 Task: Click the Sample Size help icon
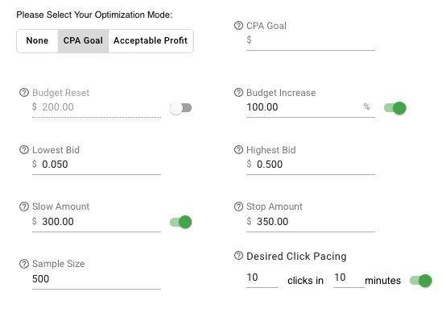(x=24, y=264)
